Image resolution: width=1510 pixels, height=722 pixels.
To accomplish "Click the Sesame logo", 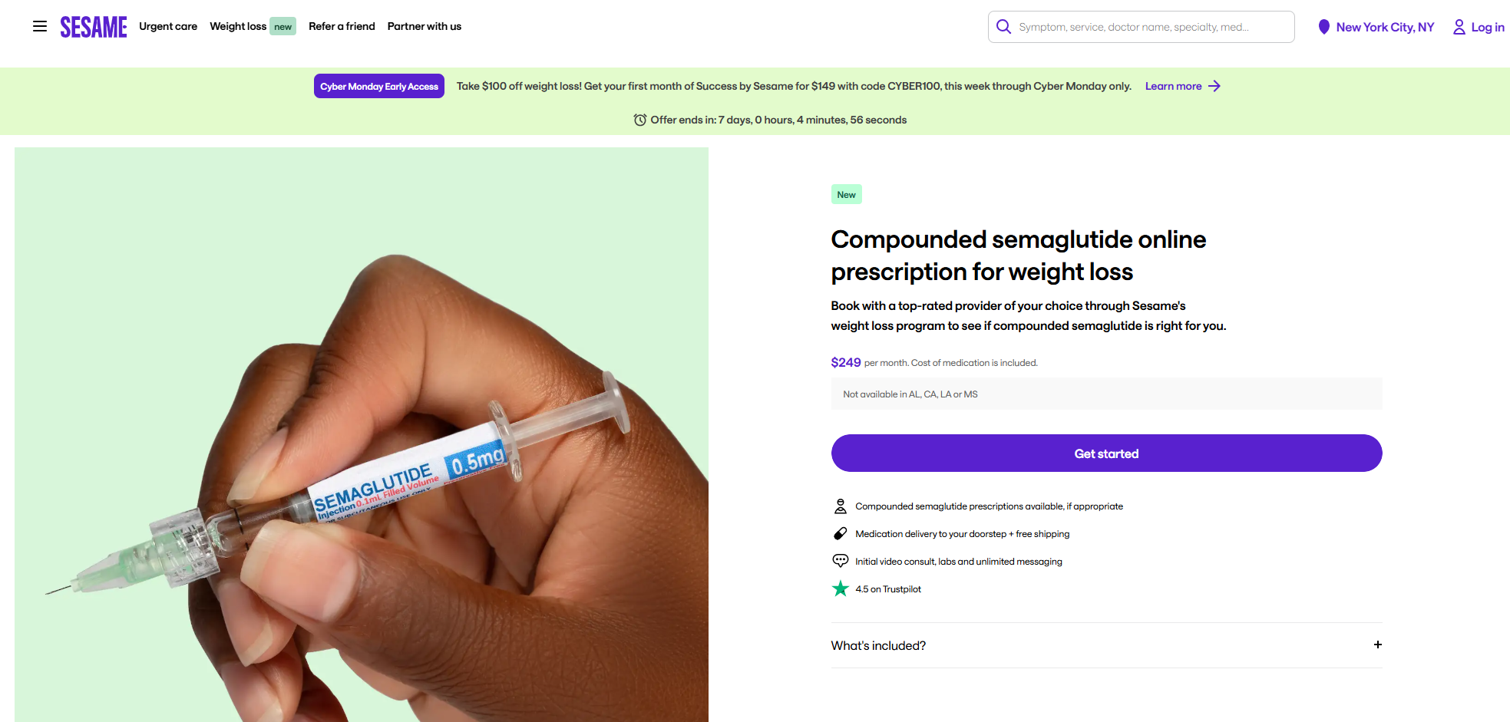I will [x=94, y=27].
